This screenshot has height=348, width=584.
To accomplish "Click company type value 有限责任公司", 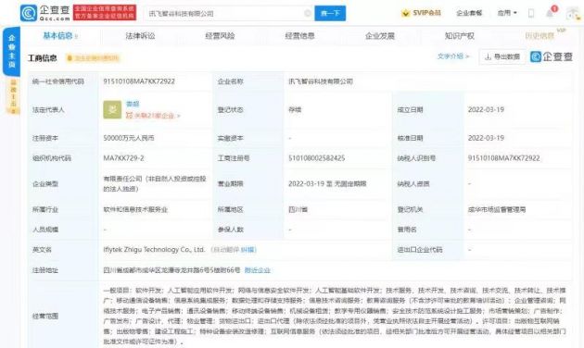I will pyautogui.click(x=155, y=183).
